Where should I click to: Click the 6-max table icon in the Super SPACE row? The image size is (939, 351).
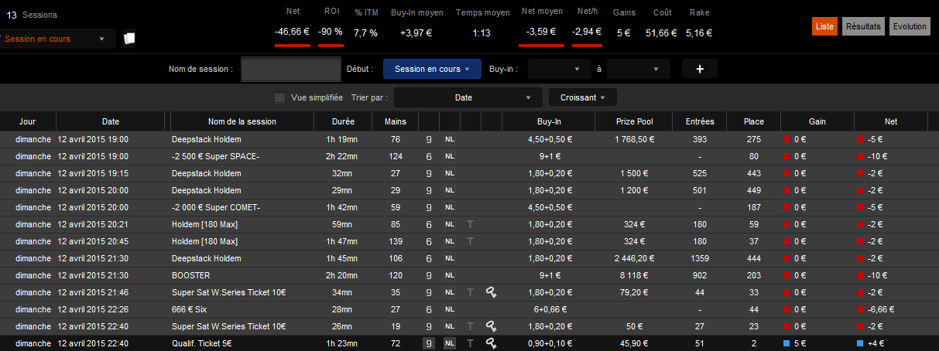pyautogui.click(x=429, y=156)
